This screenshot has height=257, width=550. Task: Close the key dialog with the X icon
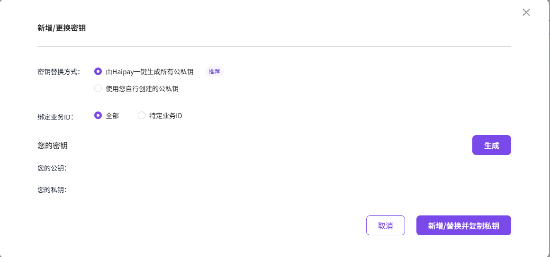click(526, 13)
